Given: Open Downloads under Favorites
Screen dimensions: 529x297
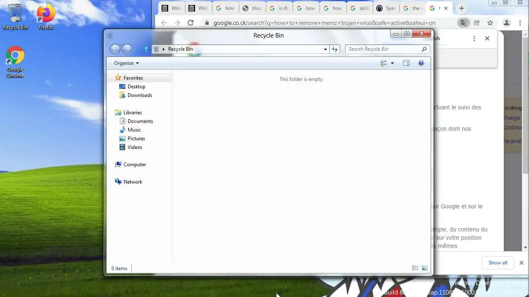Looking at the screenshot, I should pyautogui.click(x=140, y=95).
